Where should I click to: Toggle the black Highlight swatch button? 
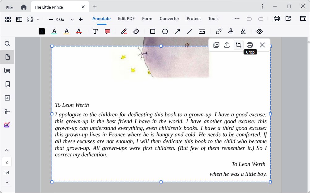tap(42, 31)
